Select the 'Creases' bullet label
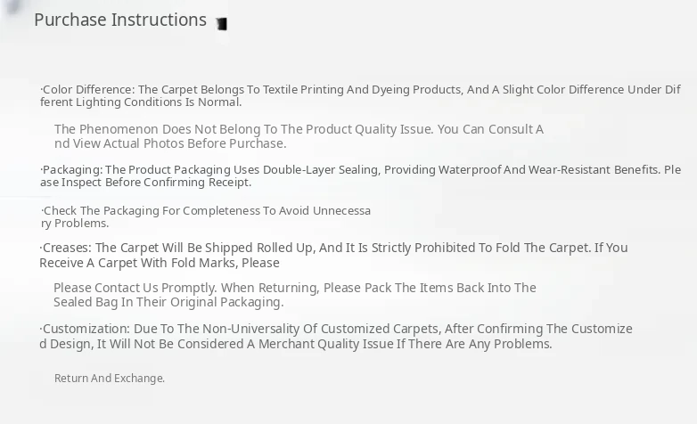This screenshot has width=697, height=424. (x=66, y=248)
